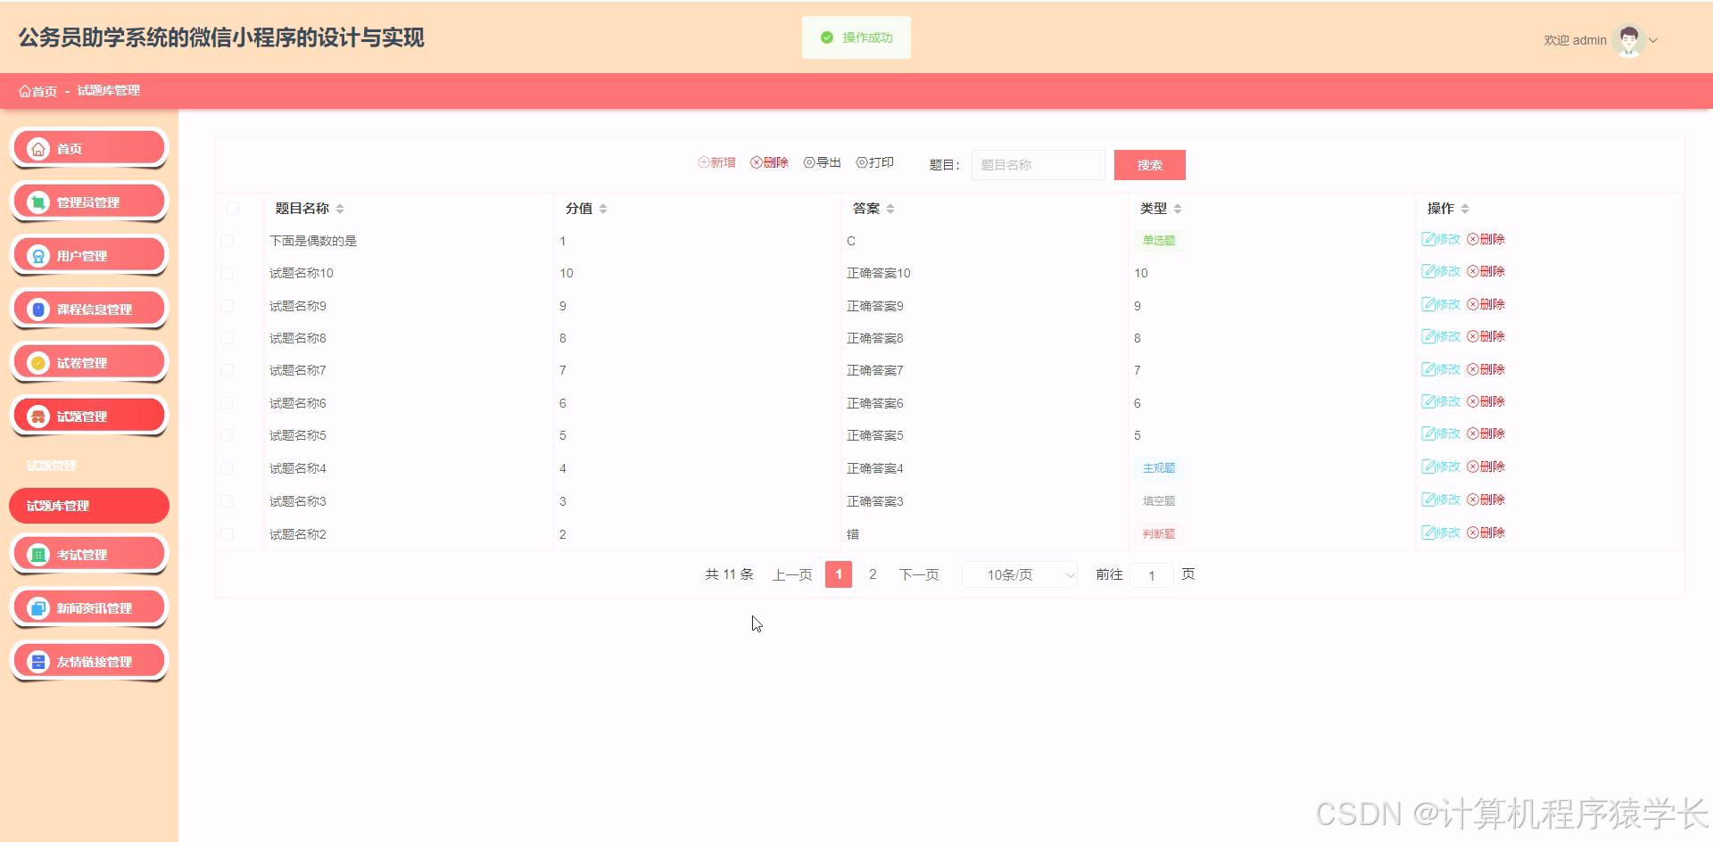Click the 分值 column sort arrows
This screenshot has height=842, width=1713.
[603, 208]
